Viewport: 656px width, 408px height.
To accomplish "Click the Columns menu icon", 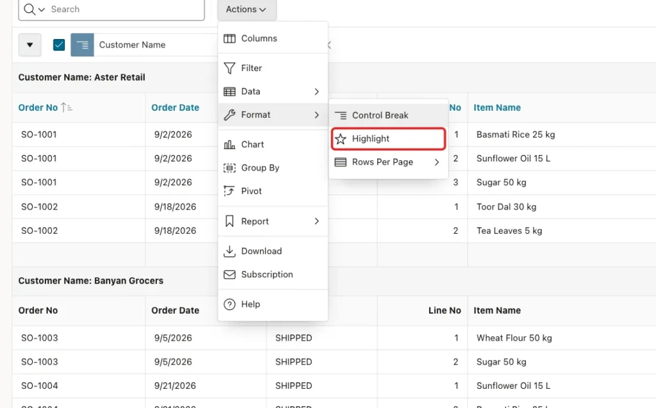I will (229, 38).
